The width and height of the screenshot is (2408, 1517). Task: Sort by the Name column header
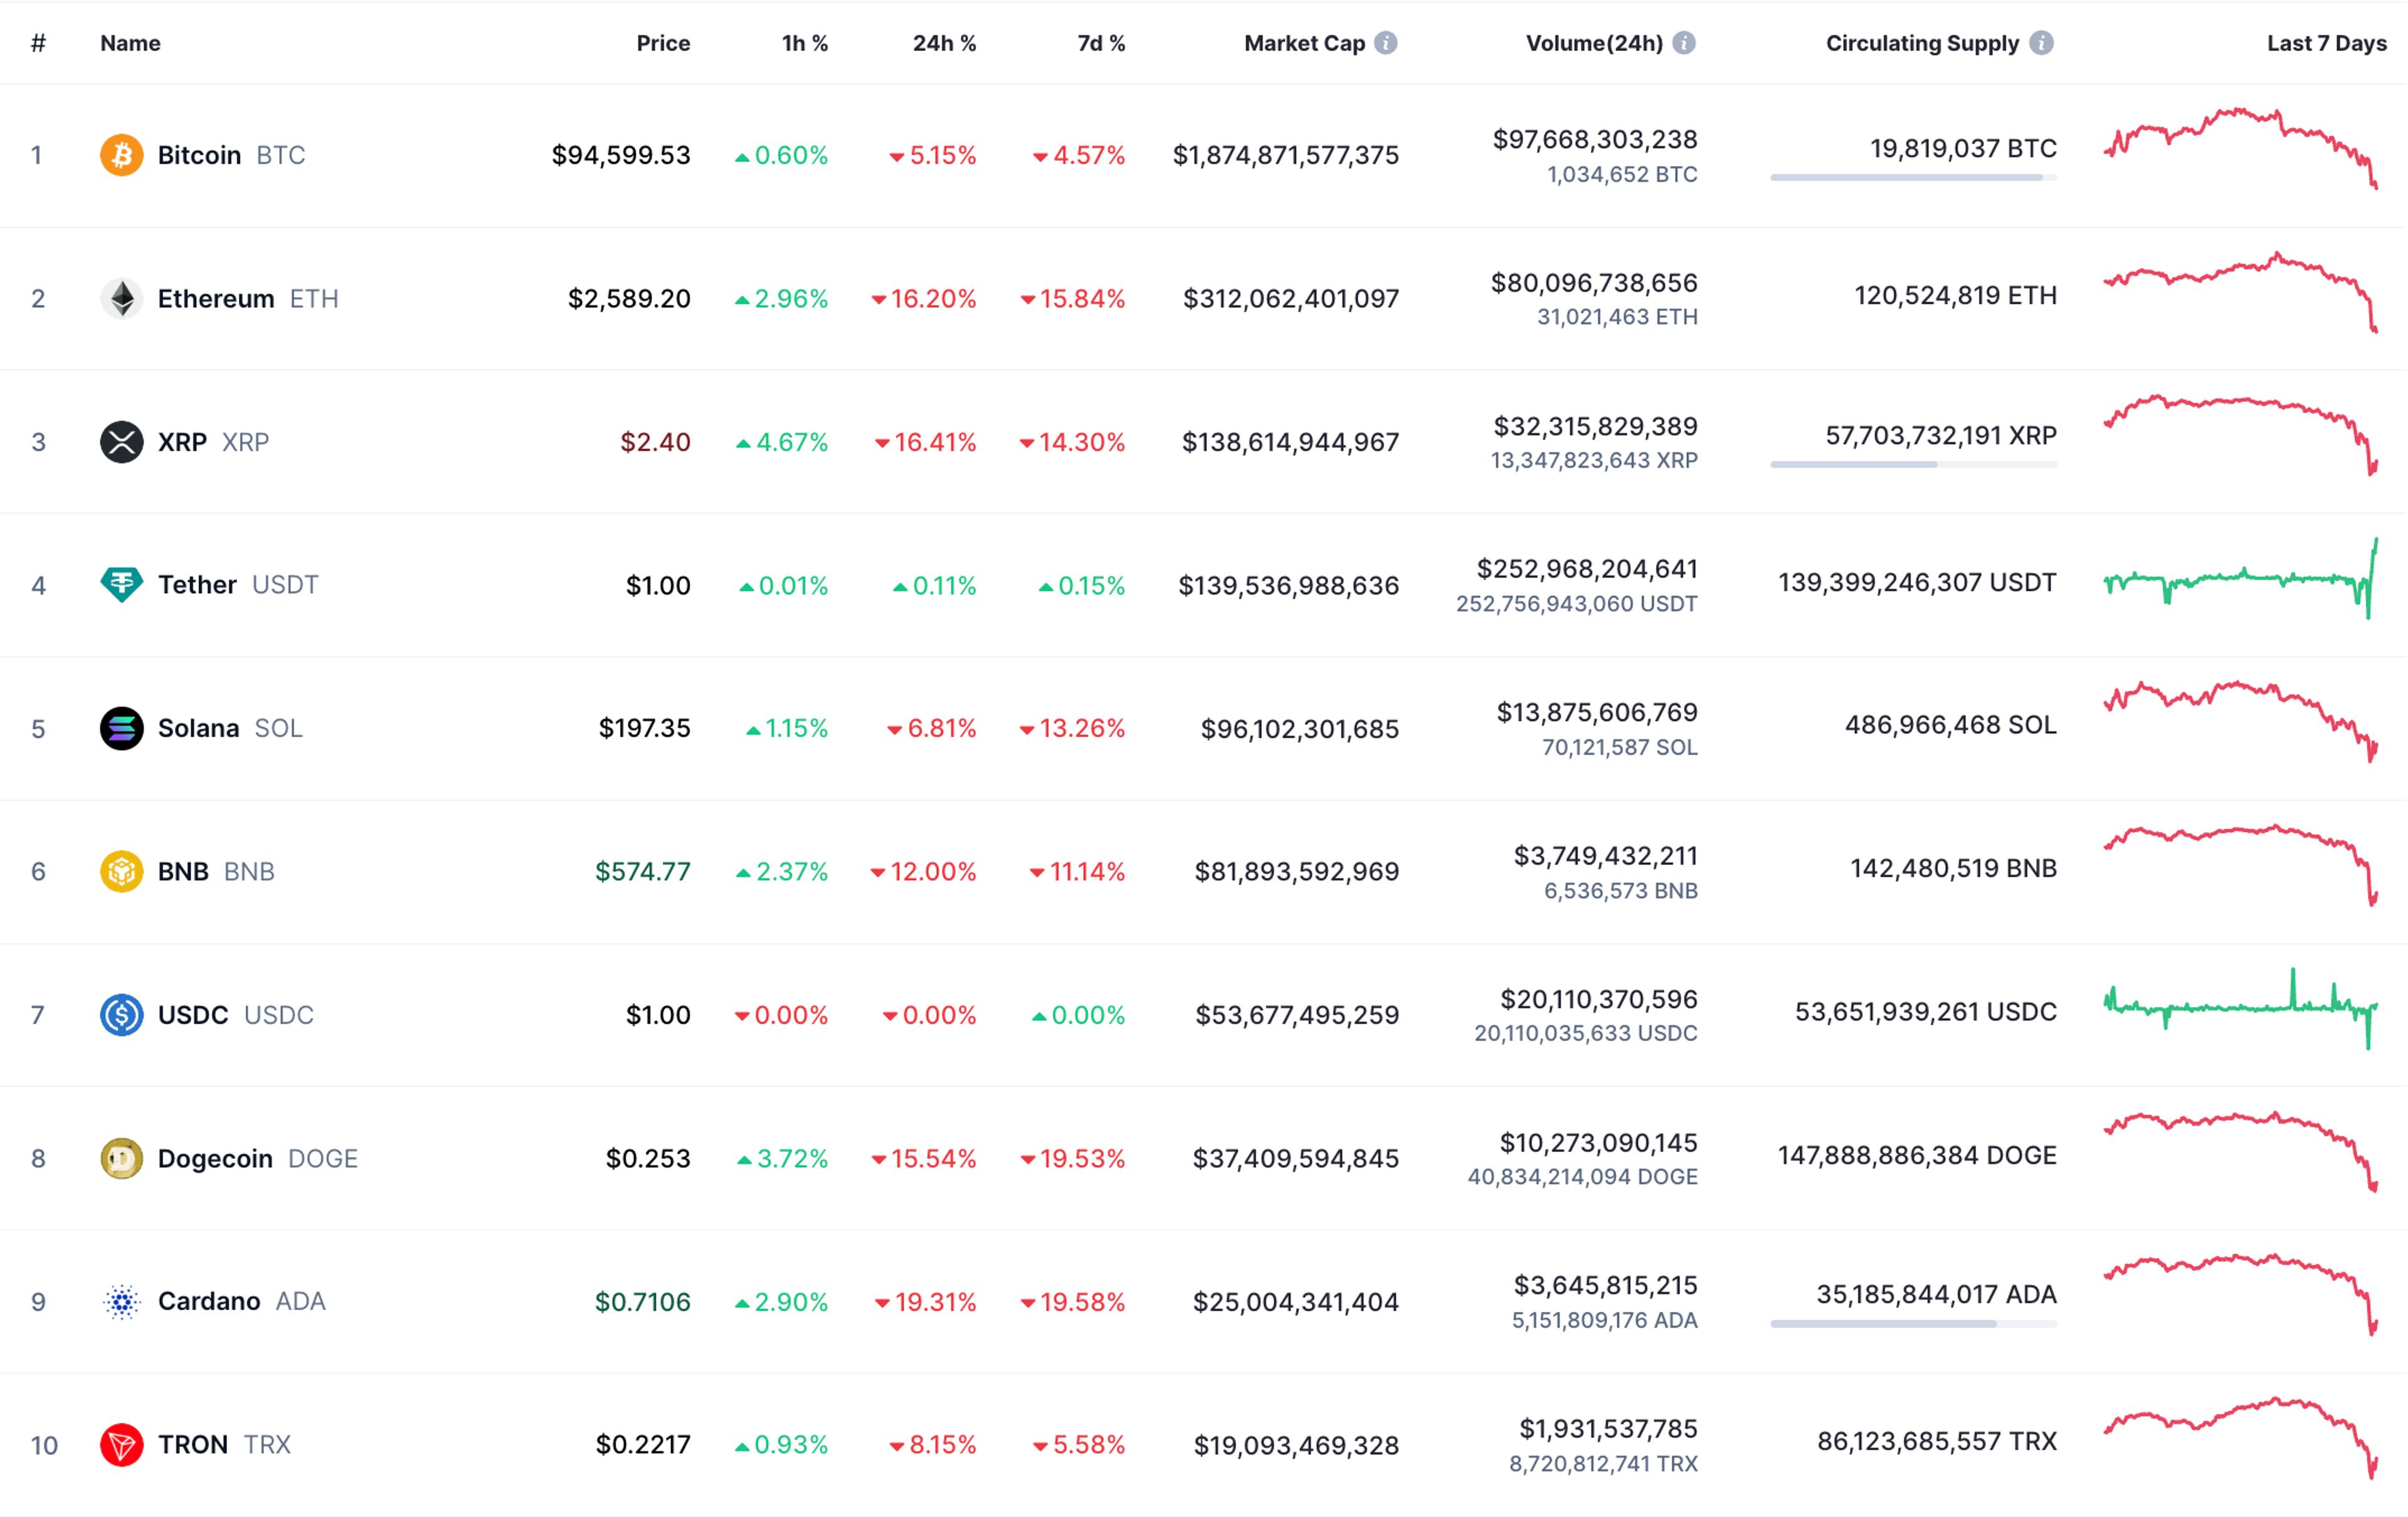coord(130,43)
